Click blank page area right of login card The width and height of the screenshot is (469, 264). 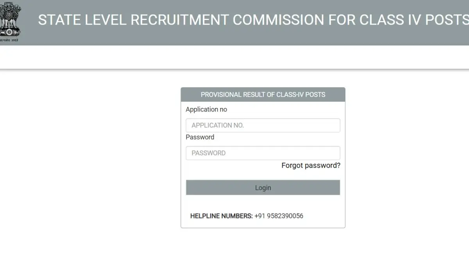406,156
